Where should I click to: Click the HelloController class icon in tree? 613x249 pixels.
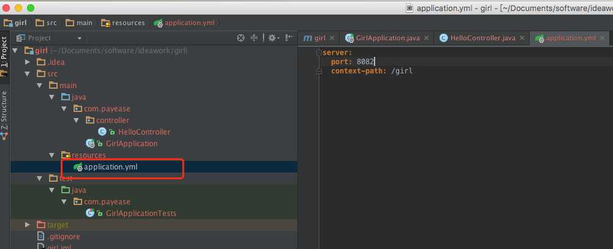point(102,132)
